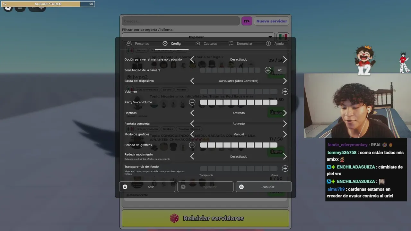411x231 pixels.
Task: Toggle the 17+ filter button
Action: [x=247, y=21]
